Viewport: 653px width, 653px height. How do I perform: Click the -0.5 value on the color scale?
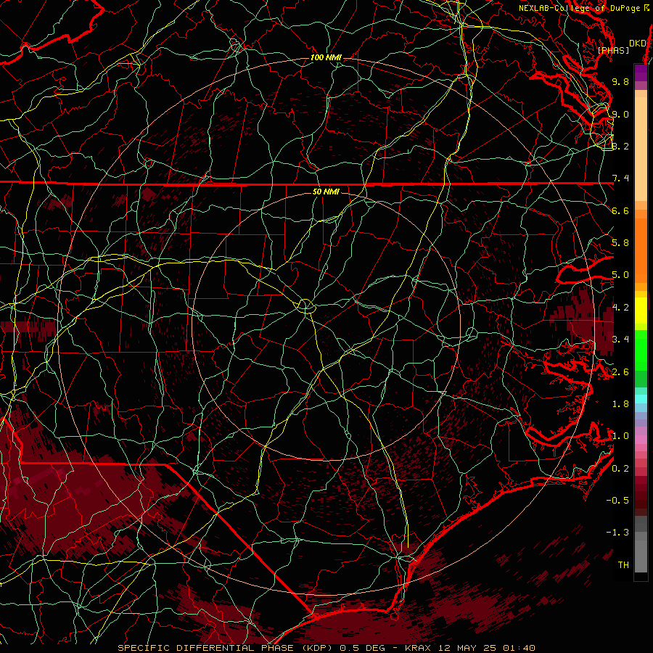click(617, 501)
